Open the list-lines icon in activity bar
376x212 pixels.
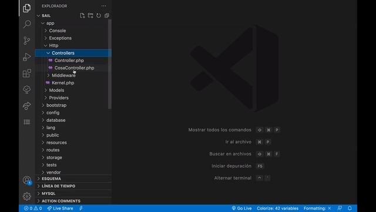pyautogui.click(x=27, y=122)
